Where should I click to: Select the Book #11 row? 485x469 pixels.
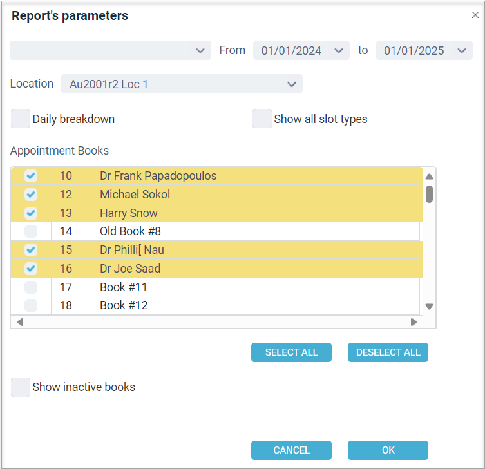215,287
